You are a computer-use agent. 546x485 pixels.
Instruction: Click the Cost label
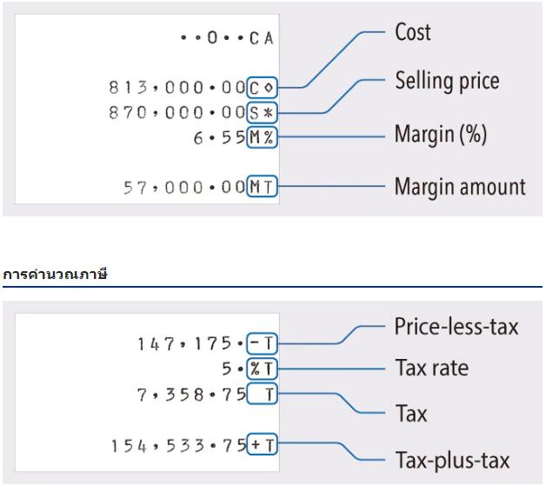coord(413,32)
